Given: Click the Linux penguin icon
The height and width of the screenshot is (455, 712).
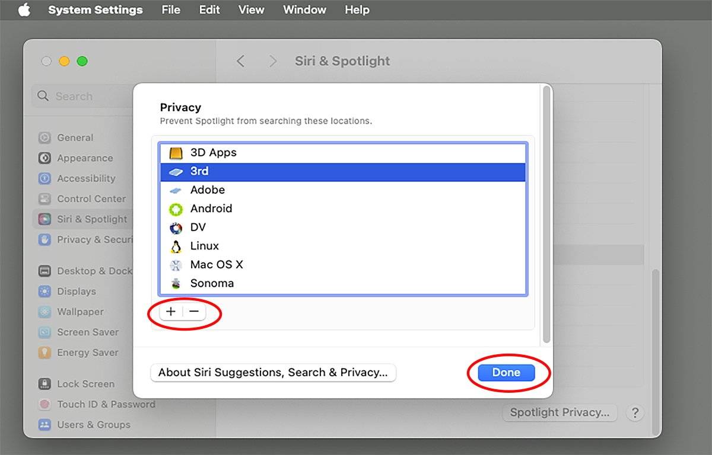Looking at the screenshot, I should (x=176, y=246).
